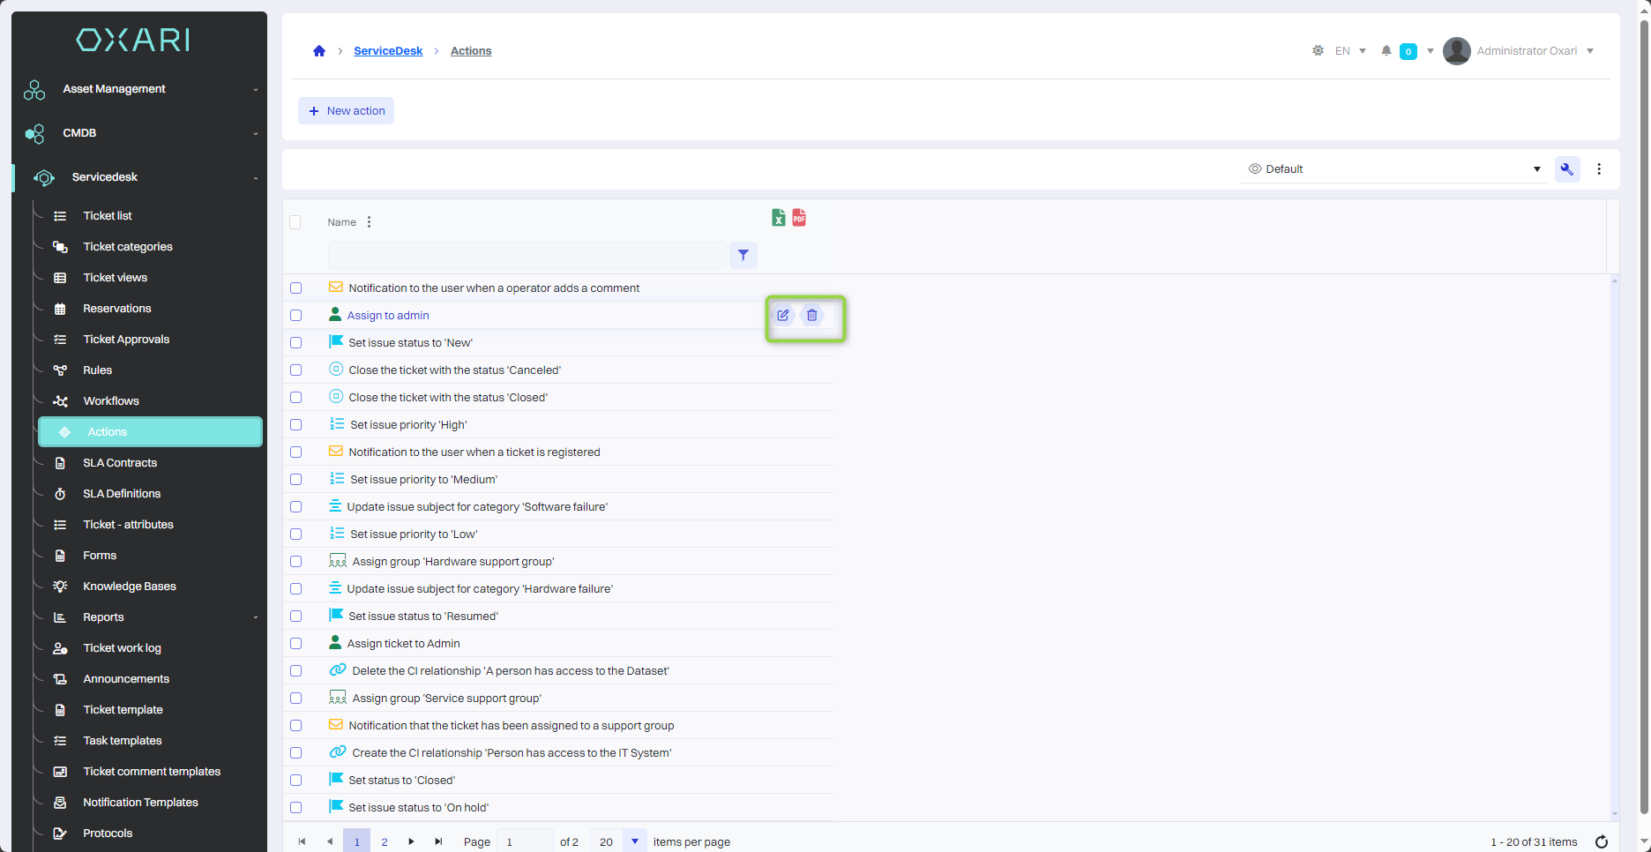Go to the home breadcrumb icon

[x=319, y=51]
